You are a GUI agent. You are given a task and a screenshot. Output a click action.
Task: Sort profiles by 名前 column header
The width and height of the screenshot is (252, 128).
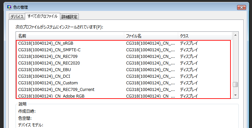70,36
